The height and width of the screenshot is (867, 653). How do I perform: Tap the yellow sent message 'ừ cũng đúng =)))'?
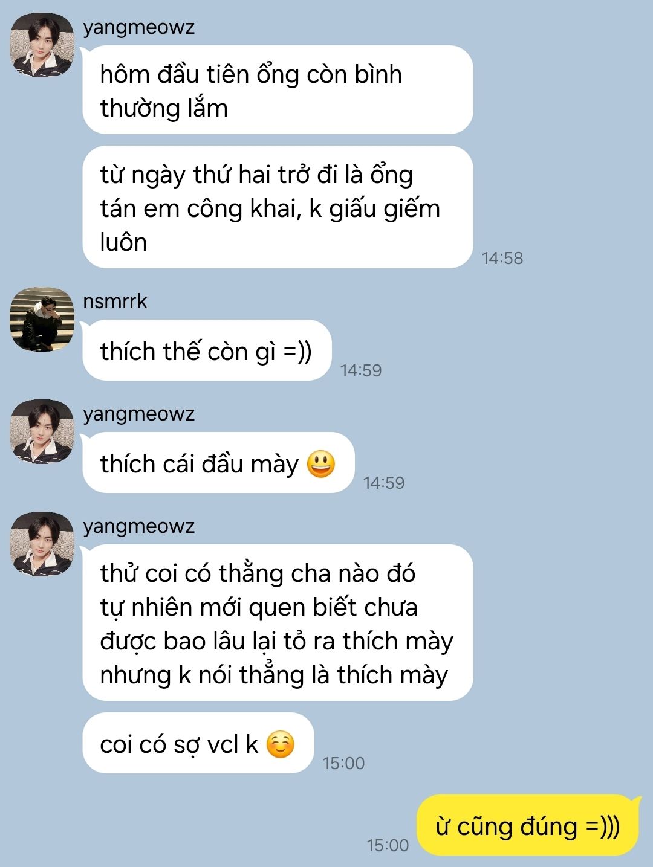click(x=528, y=825)
